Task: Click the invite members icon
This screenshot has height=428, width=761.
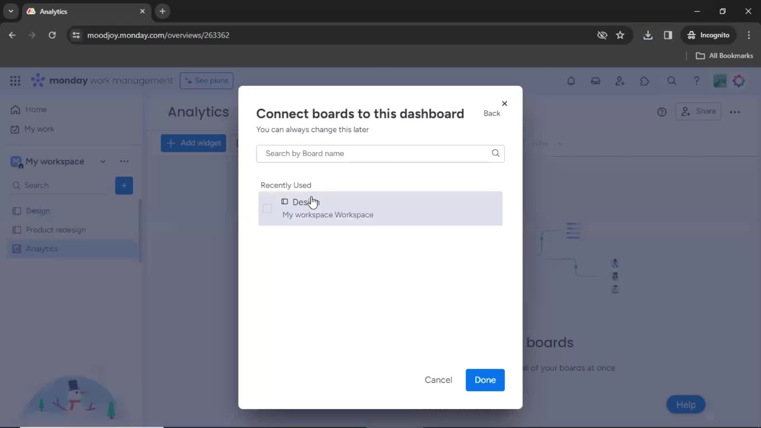Action: 620,81
